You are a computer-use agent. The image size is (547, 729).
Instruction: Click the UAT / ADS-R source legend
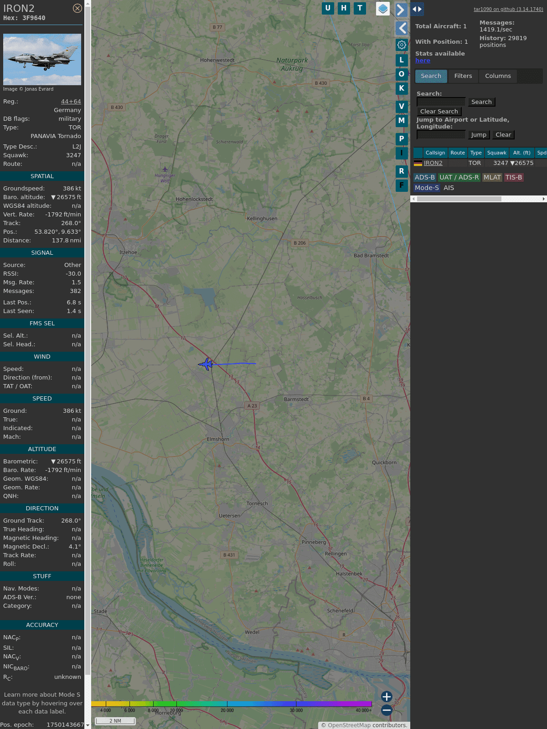tap(459, 178)
